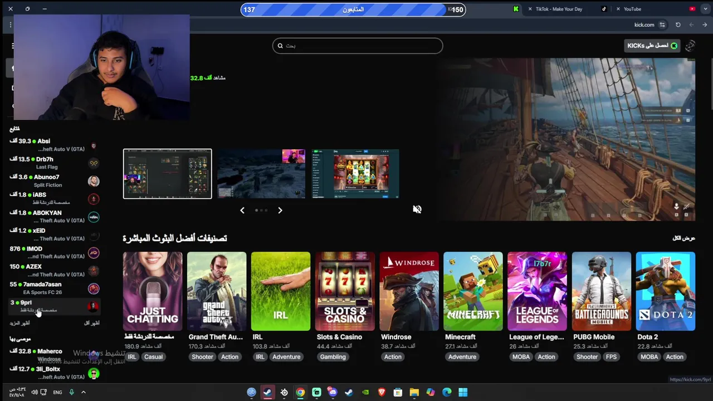Open Google Chrome from the taskbar

point(300,392)
